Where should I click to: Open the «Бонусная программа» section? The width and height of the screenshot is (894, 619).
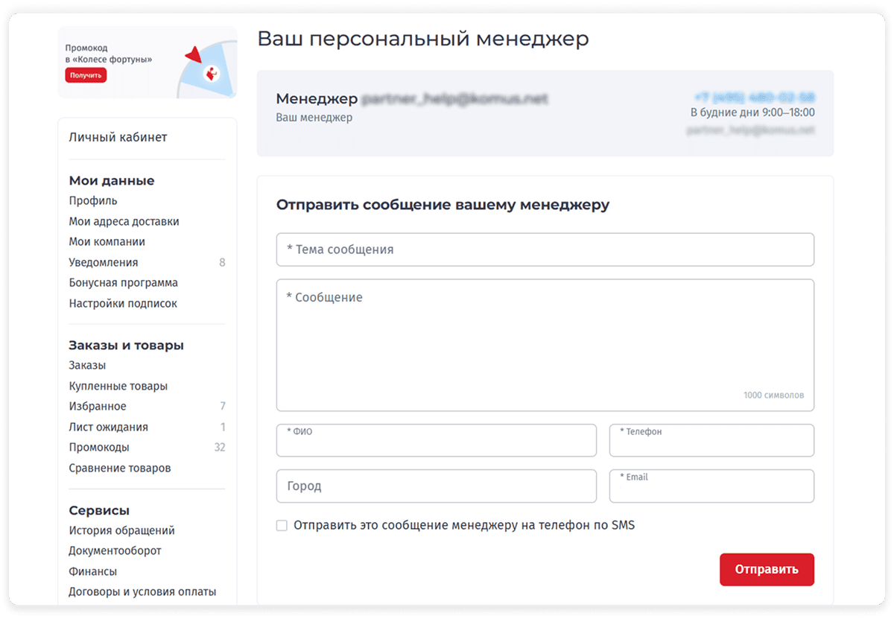coord(124,282)
